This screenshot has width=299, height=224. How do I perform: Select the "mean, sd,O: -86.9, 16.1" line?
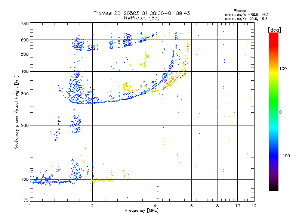247,15
